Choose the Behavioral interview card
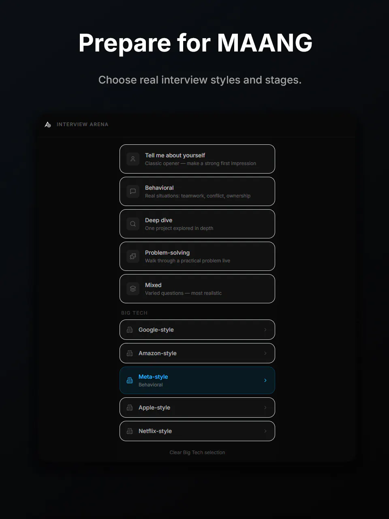The height and width of the screenshot is (519, 389). tap(197, 191)
